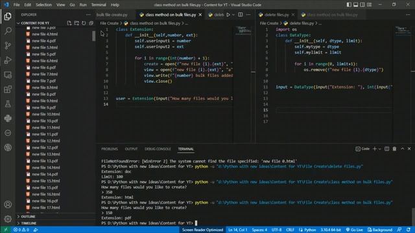
Task: Click File Create breadcrumb in left editor
Action: click(110, 23)
